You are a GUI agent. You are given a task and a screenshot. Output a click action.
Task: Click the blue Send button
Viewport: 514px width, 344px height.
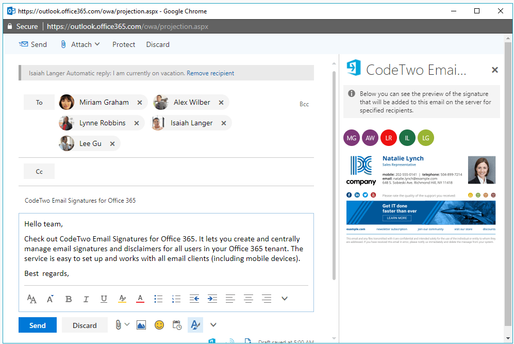[37, 325]
